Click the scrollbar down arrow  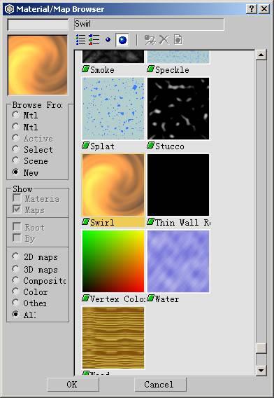261,370
